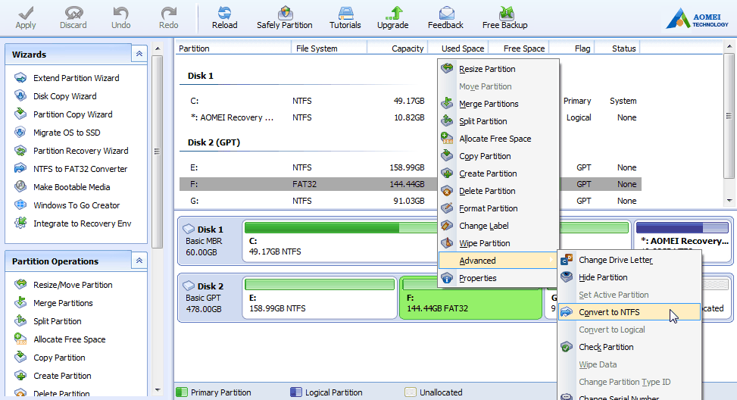
Task: Choose Hide Partition in the submenu
Action: (x=629, y=277)
